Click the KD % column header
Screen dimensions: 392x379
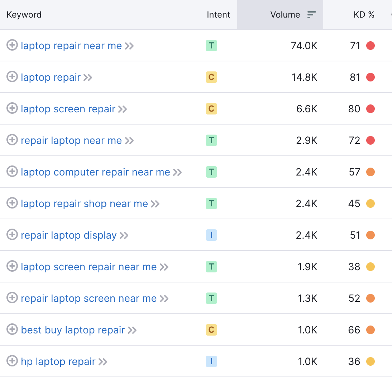(364, 14)
